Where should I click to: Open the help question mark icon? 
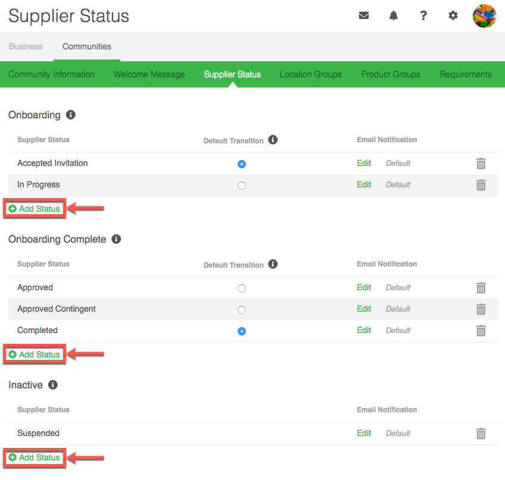[423, 16]
